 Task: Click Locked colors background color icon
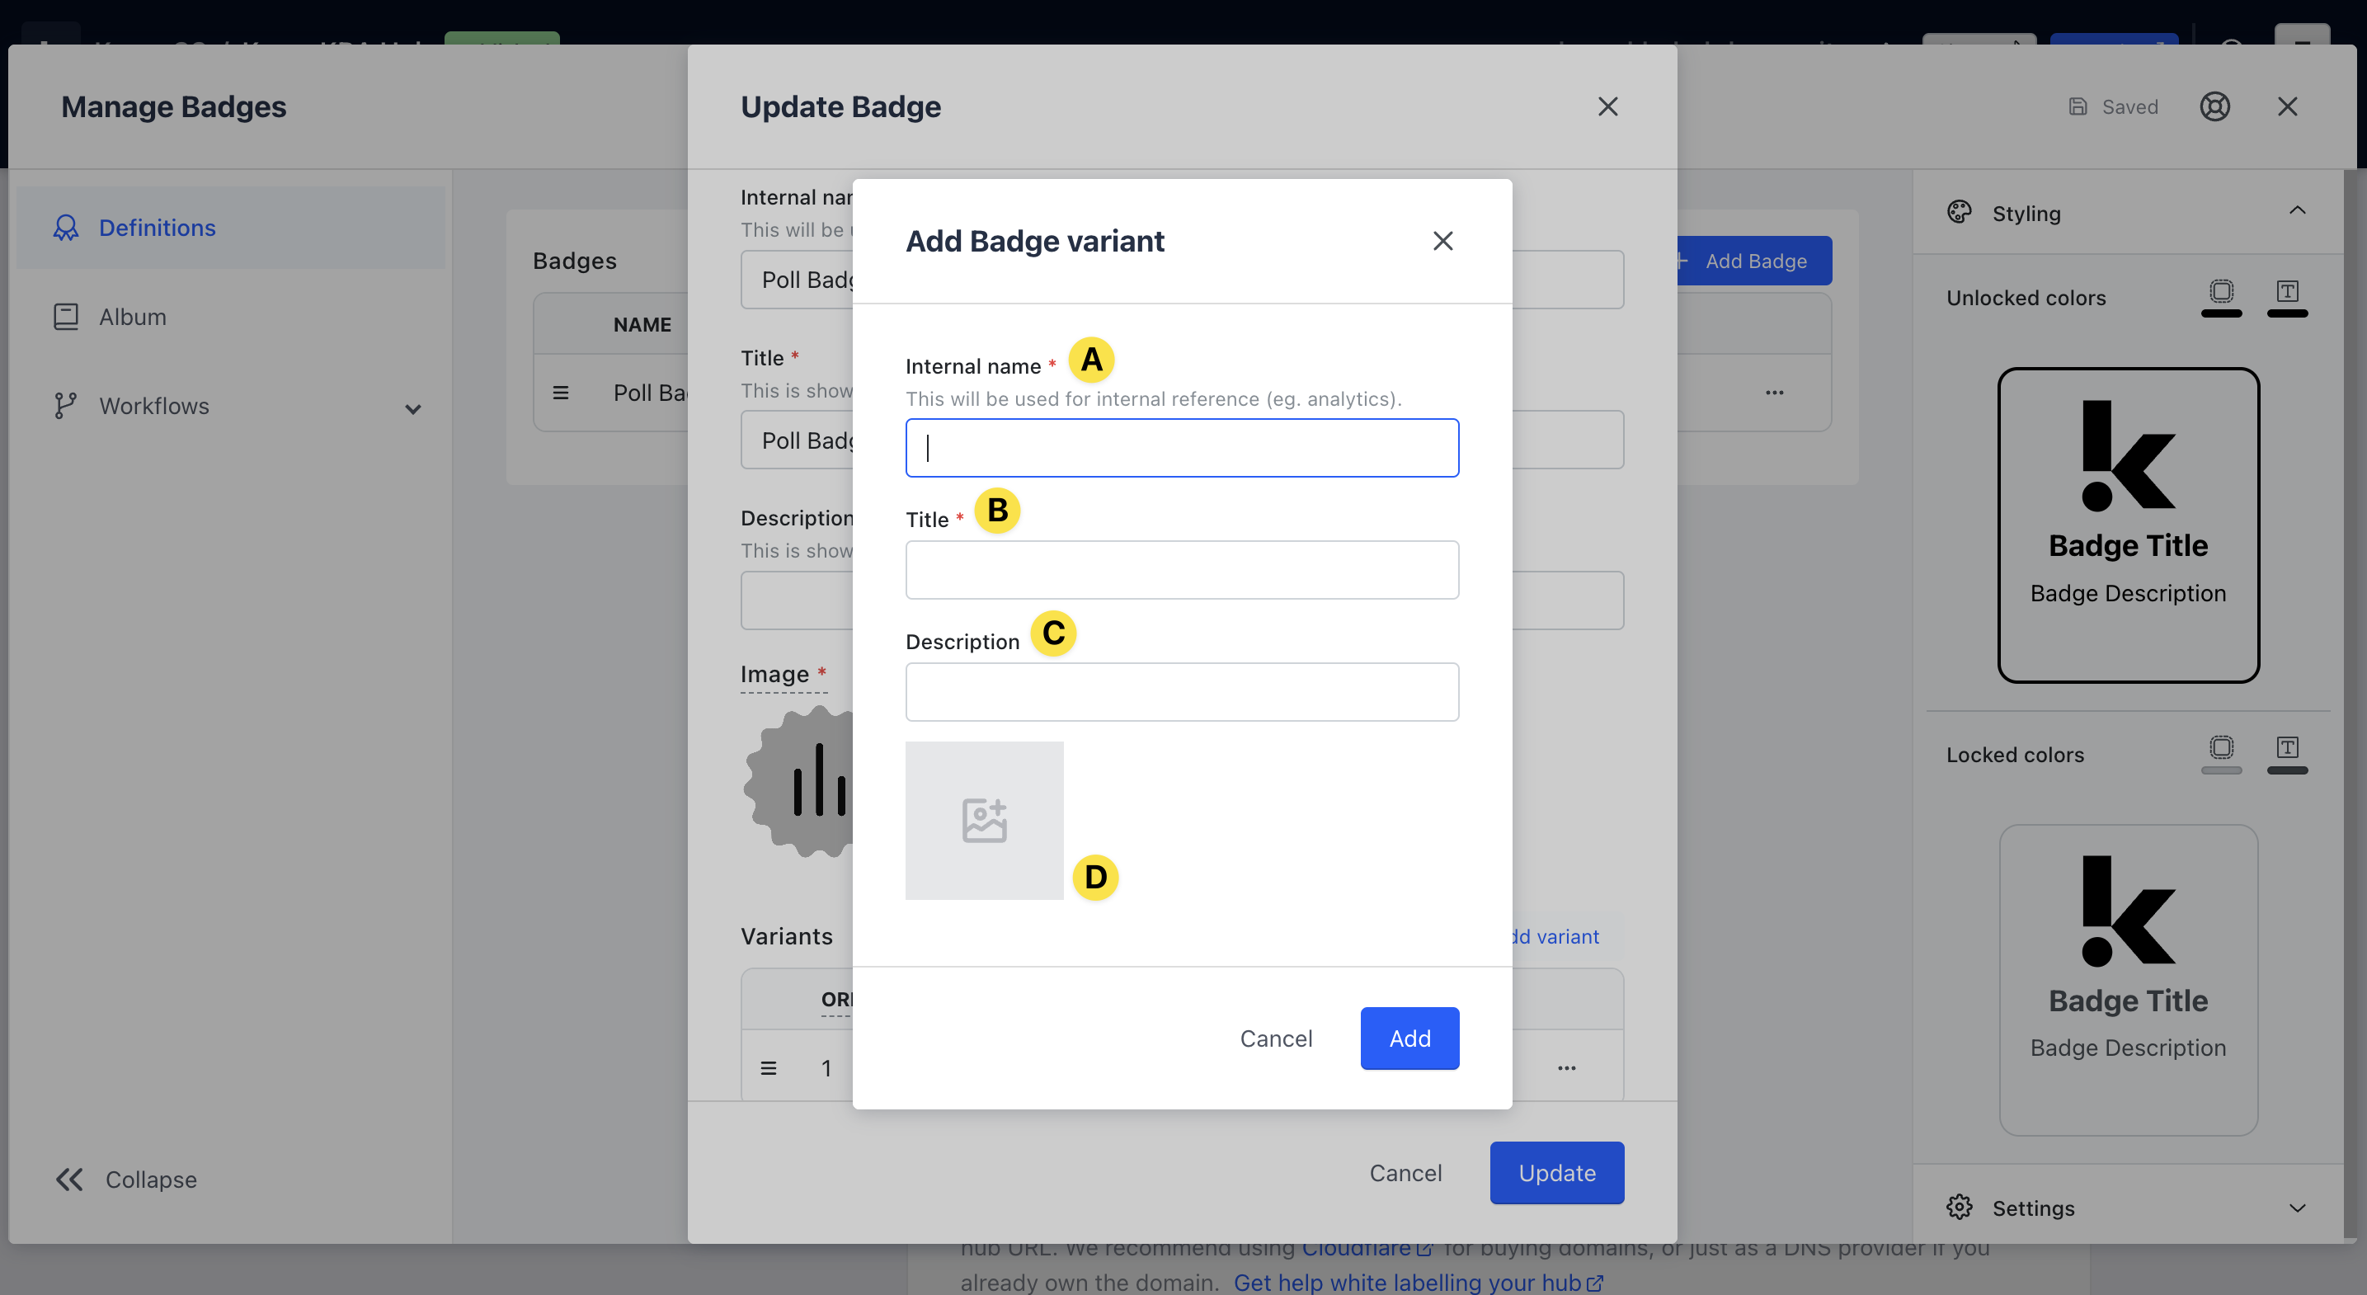tap(2221, 748)
